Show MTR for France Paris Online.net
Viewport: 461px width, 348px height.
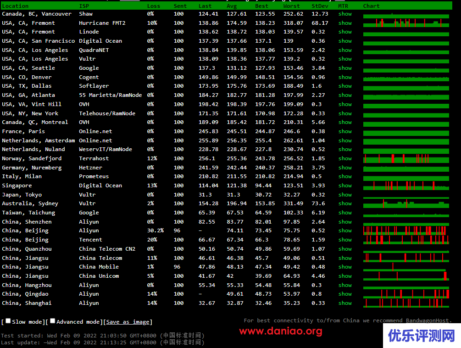(x=345, y=131)
